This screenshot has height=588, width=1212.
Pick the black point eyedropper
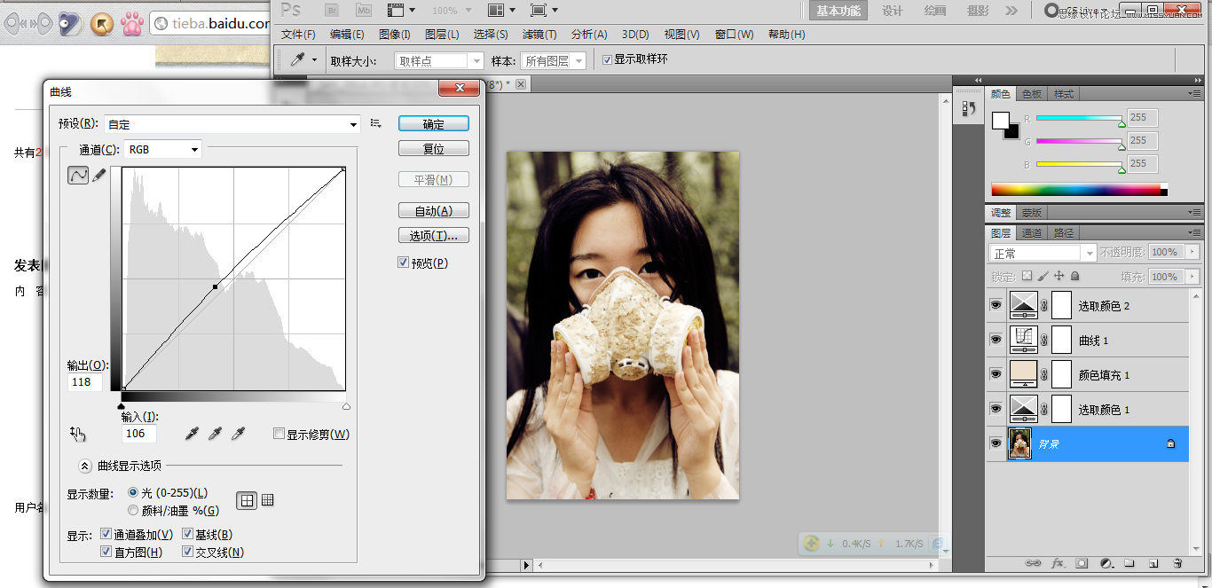tap(192, 433)
